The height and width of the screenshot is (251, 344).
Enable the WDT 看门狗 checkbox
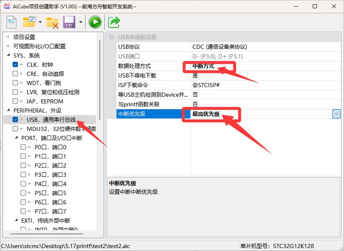click(15, 83)
